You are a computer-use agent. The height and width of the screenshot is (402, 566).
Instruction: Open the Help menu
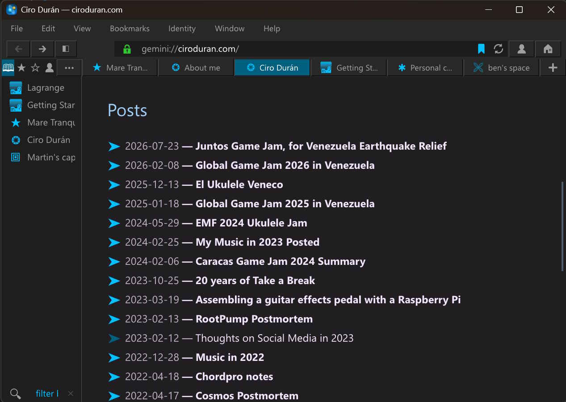point(272,29)
